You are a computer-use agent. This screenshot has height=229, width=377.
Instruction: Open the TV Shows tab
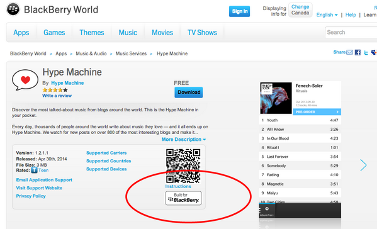pyautogui.click(x=202, y=33)
